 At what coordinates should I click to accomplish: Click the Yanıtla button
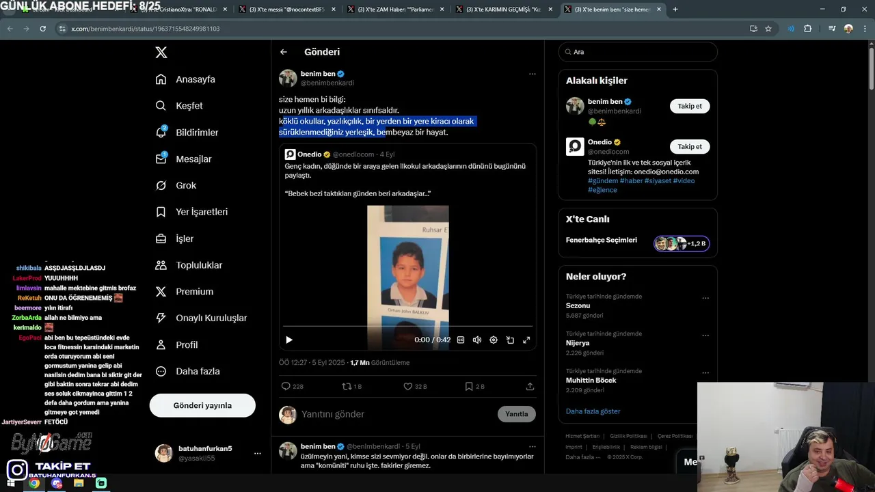point(517,414)
